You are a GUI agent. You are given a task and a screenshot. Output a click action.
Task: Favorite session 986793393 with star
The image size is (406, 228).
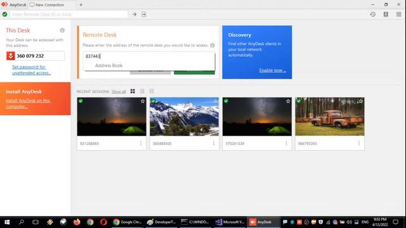click(361, 101)
